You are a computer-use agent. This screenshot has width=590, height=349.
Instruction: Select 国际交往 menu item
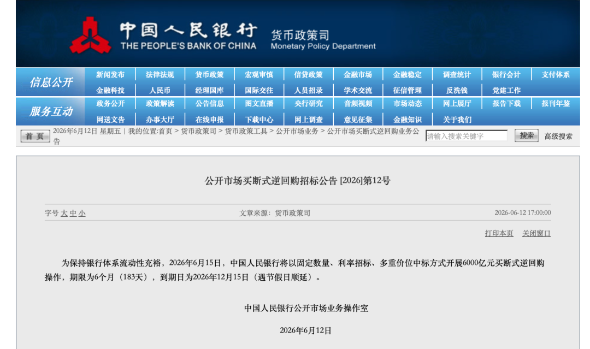pos(259,91)
